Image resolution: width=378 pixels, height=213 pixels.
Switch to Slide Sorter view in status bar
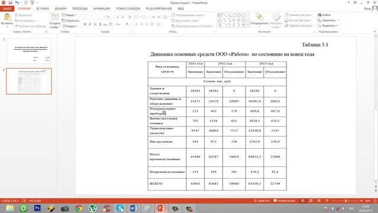click(311, 201)
